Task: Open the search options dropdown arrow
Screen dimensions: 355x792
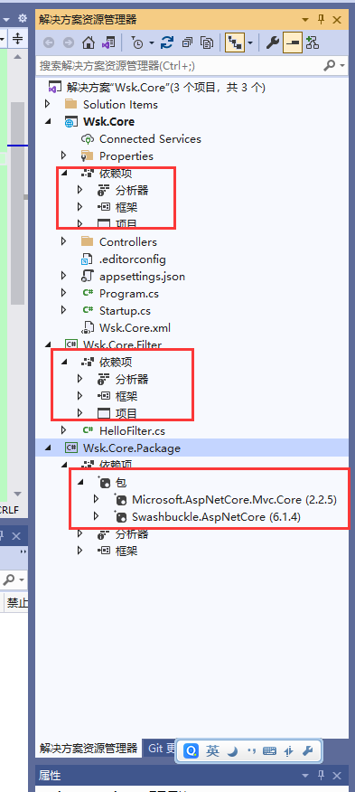Action: pyautogui.click(x=342, y=66)
